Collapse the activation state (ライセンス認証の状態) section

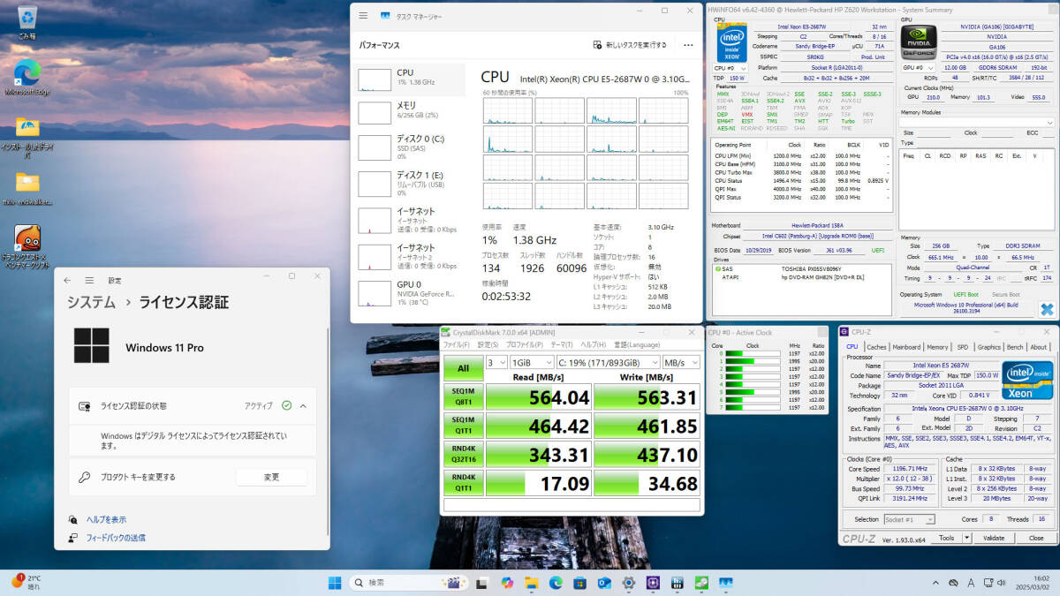click(x=303, y=405)
